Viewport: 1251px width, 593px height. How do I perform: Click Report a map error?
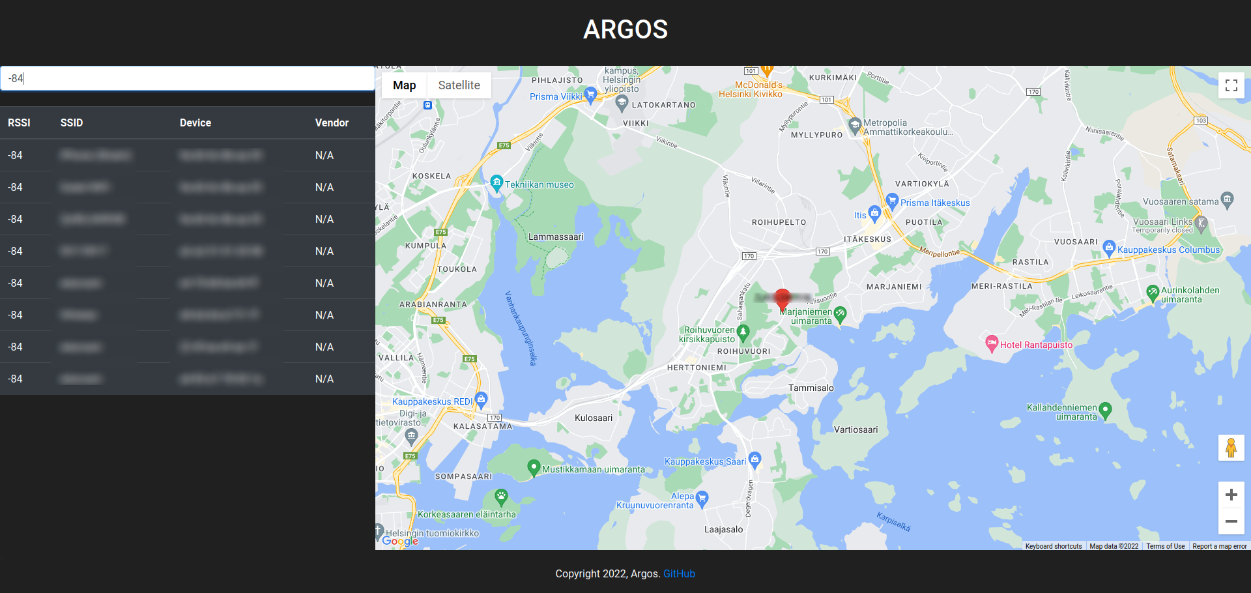(x=1219, y=546)
